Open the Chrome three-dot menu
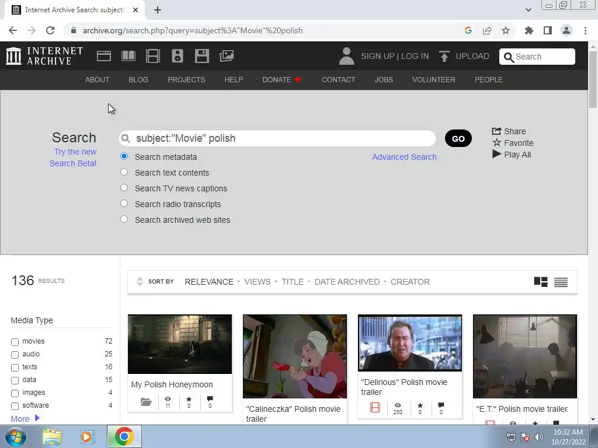This screenshot has height=448, width=598. pyautogui.click(x=585, y=30)
